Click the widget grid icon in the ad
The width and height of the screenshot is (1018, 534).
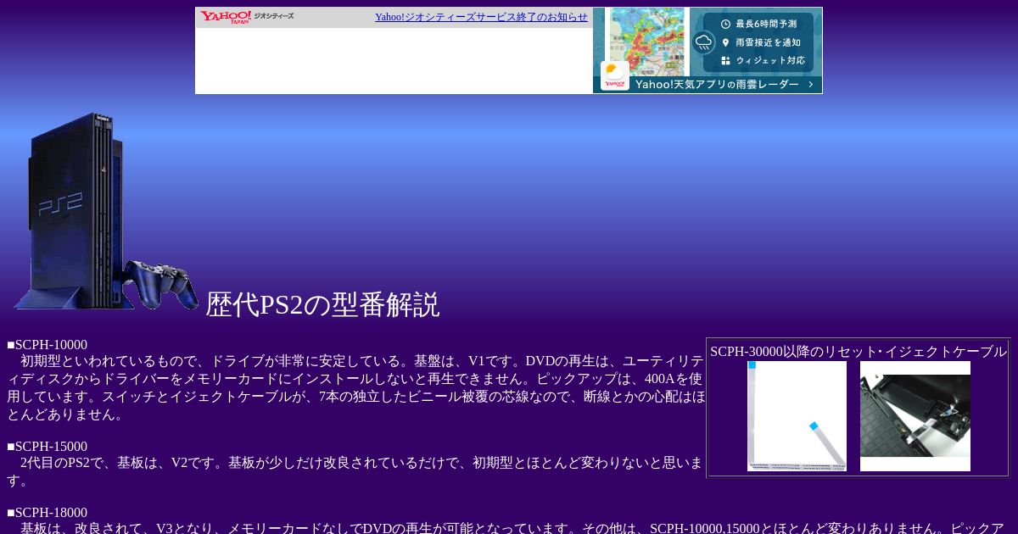point(725,61)
